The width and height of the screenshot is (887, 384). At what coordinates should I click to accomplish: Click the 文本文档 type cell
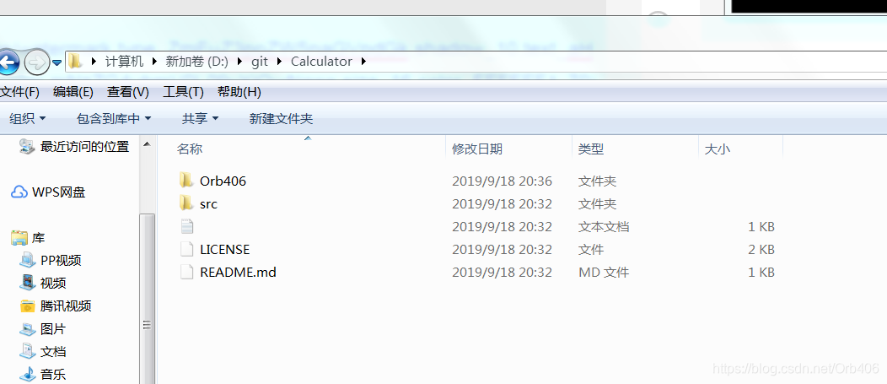point(604,226)
